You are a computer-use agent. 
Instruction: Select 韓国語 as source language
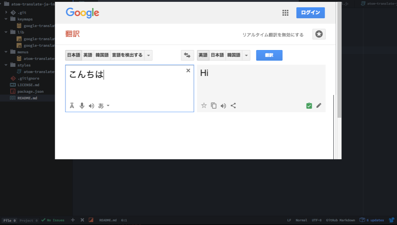(x=102, y=55)
